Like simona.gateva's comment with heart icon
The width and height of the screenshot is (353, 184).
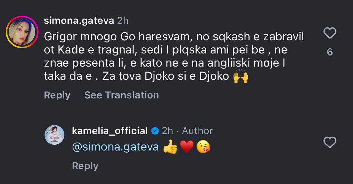(x=330, y=33)
